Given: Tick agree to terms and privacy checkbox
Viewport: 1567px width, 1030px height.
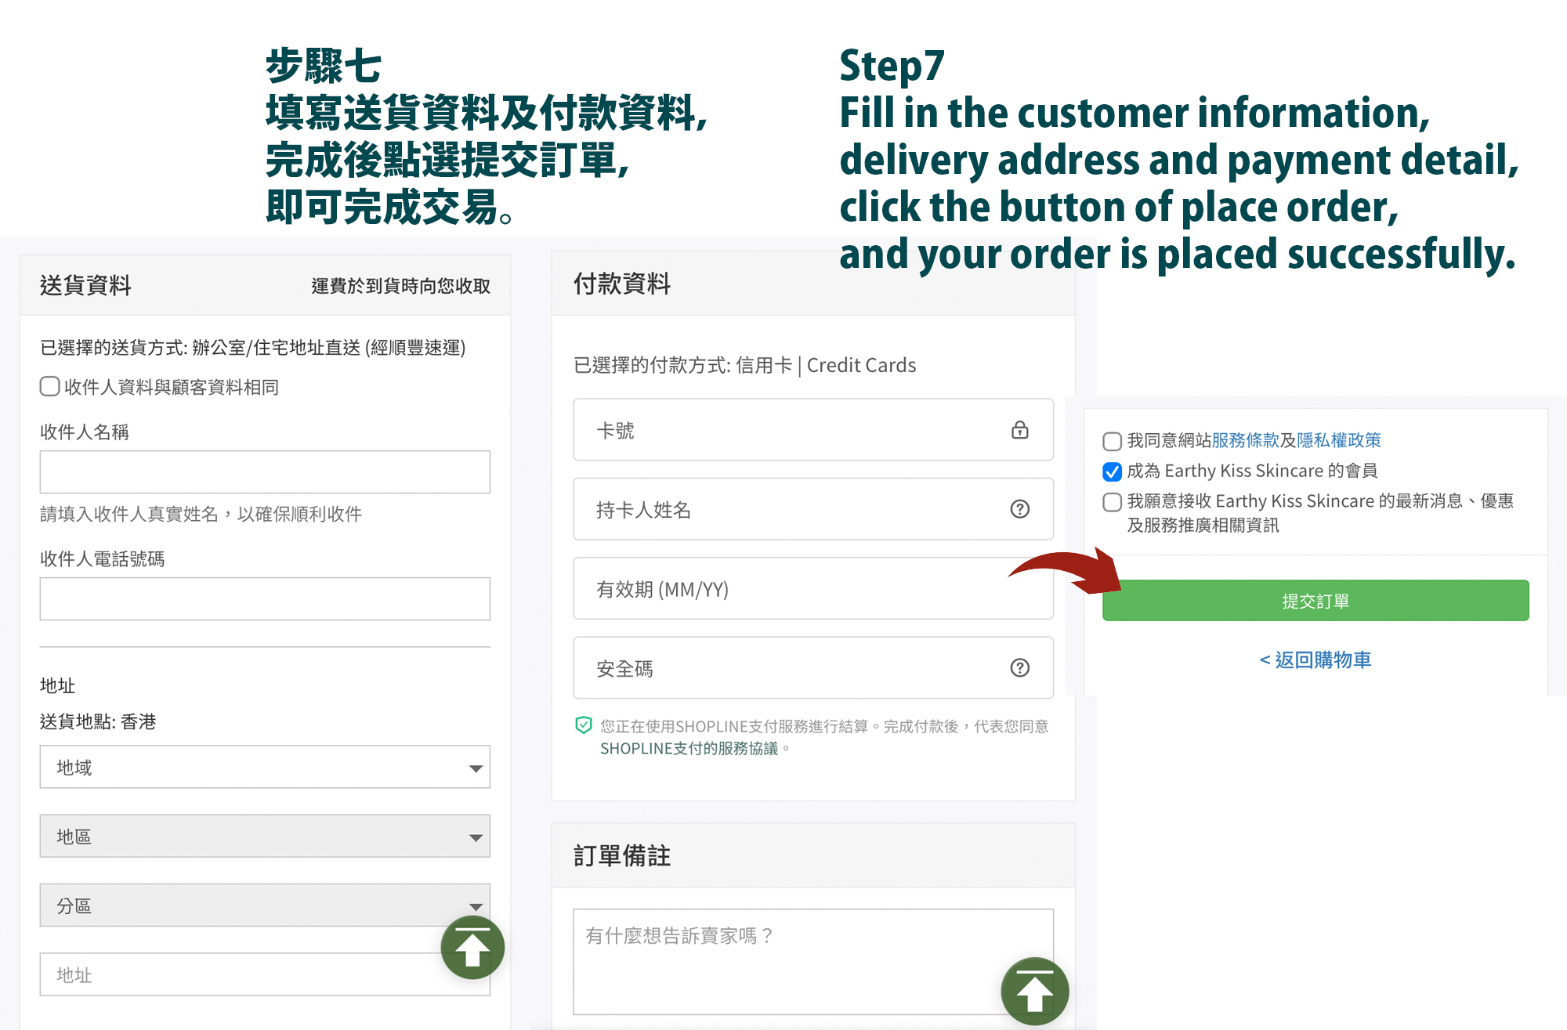Looking at the screenshot, I should 1112,441.
